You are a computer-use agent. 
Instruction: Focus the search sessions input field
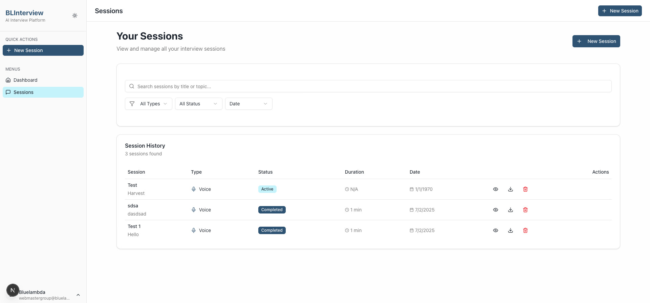coord(368,86)
